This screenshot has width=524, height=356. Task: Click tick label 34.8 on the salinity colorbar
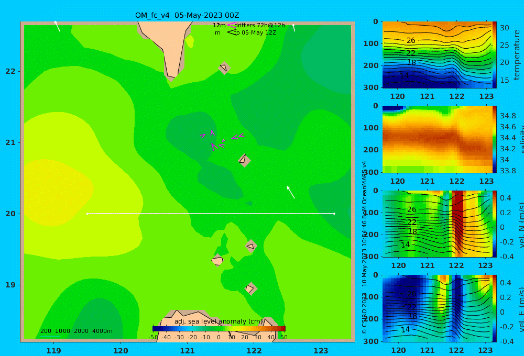click(508, 116)
